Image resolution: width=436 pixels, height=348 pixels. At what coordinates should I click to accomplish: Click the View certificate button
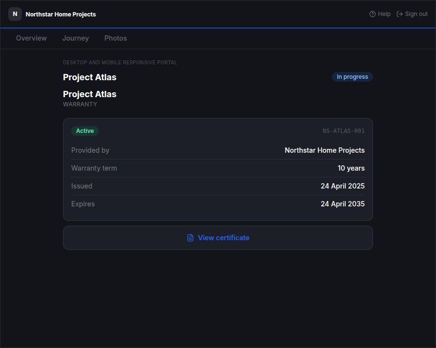pos(218,238)
